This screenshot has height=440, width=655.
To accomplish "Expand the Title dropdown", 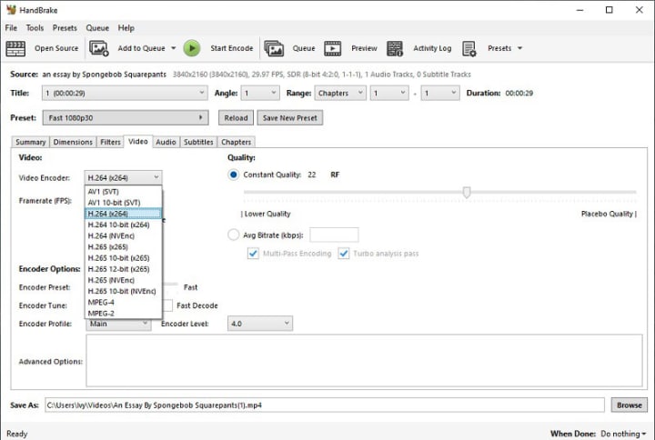I will 125,93.
